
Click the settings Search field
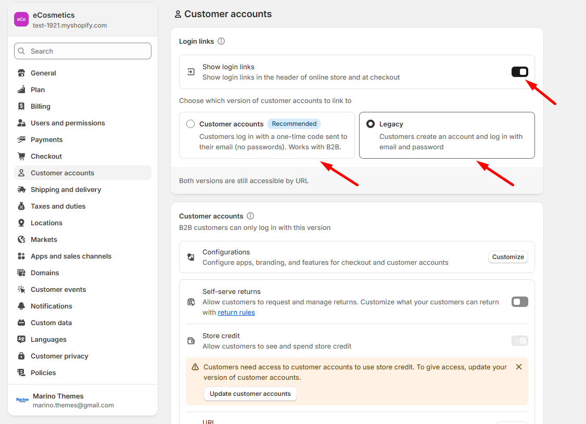click(x=83, y=51)
